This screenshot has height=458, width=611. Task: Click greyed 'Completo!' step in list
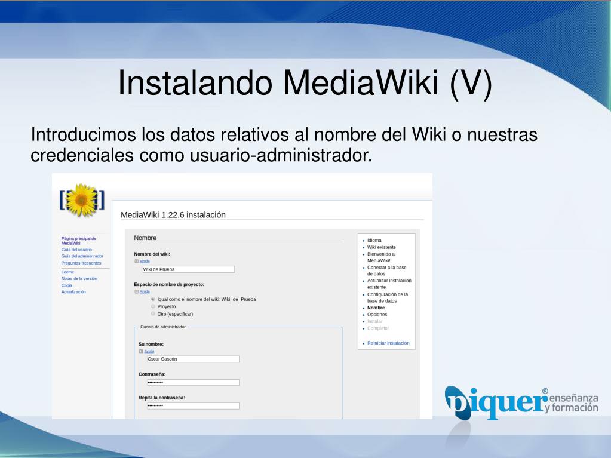pos(377,328)
